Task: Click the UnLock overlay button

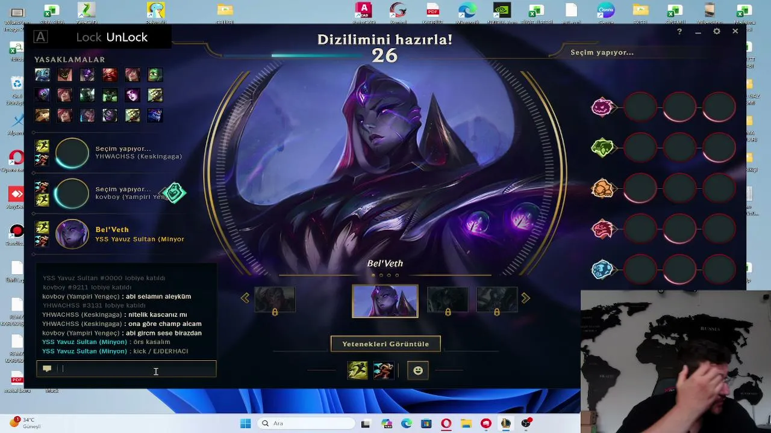Action: click(x=127, y=37)
